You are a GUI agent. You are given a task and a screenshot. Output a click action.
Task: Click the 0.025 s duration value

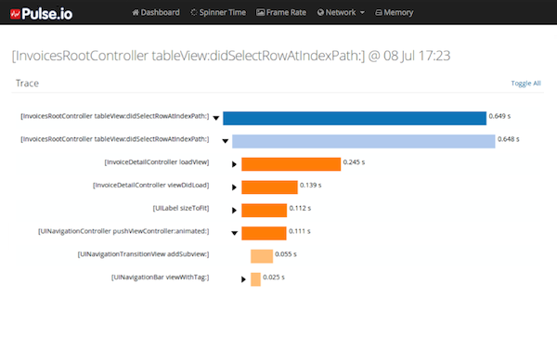274,277
